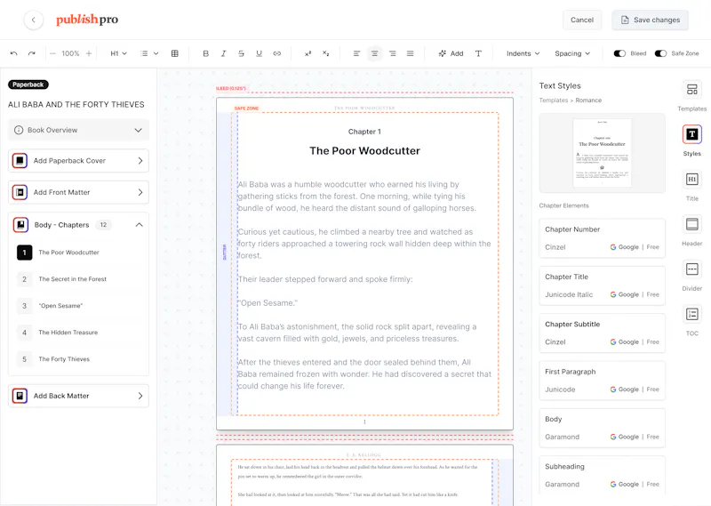Expand Add Front Matter
The image size is (711, 506).
(x=78, y=192)
